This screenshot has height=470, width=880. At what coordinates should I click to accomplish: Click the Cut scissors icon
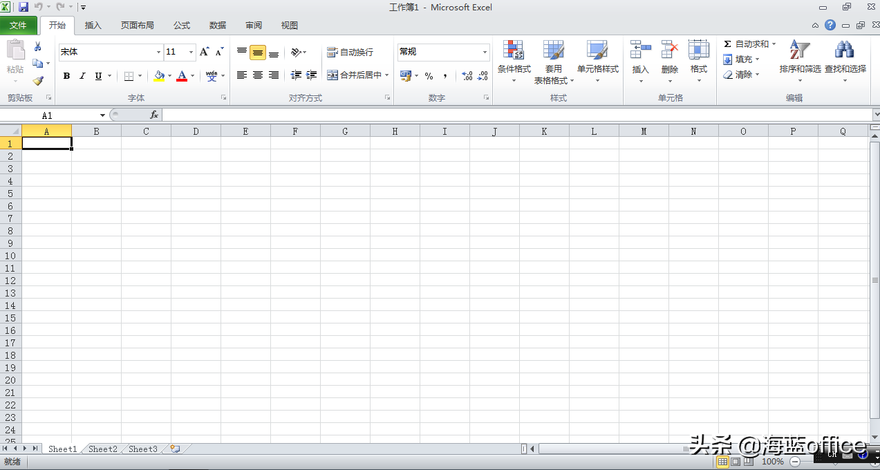38,46
